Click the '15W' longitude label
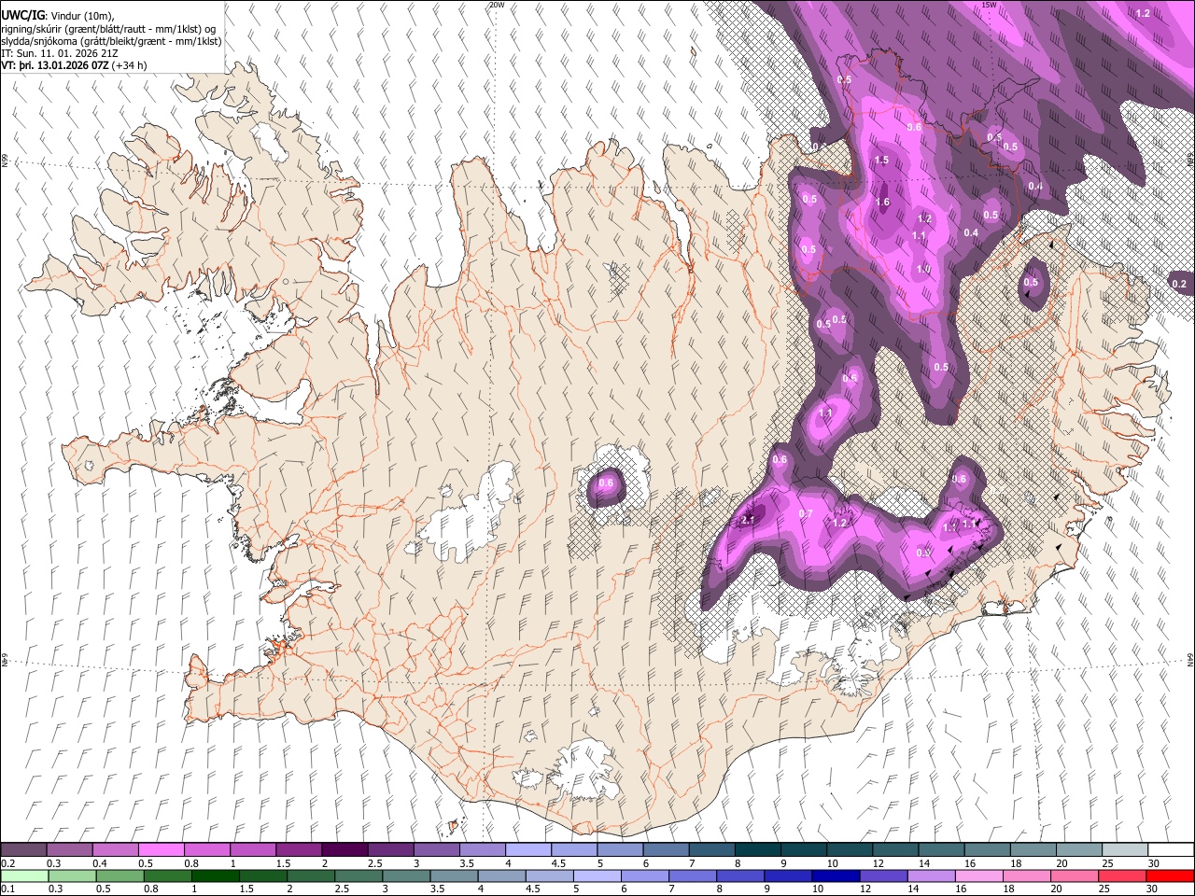 [989, 5]
